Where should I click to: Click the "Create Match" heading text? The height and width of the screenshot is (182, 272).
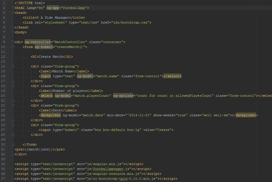pyautogui.click(x=51, y=57)
